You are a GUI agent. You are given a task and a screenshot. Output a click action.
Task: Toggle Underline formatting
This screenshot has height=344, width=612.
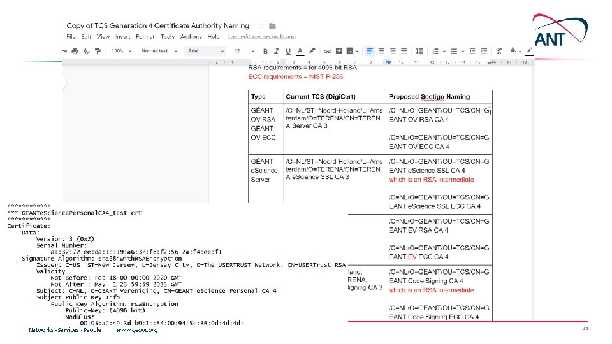point(288,51)
